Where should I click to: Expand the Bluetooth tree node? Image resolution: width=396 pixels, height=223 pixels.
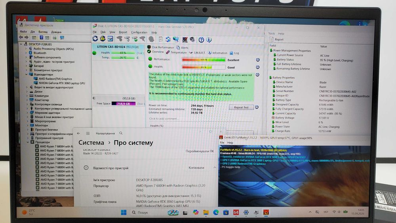click(x=26, y=53)
